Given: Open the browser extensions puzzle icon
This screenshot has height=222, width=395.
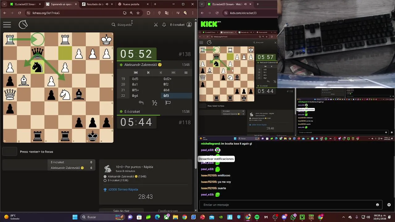Looking at the screenshot, I should 148,13.
